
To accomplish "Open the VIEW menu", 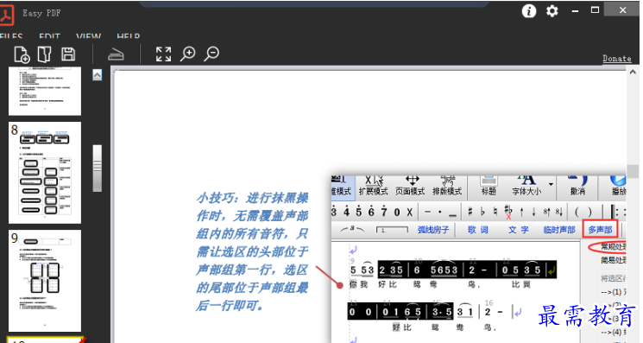I will click(89, 36).
